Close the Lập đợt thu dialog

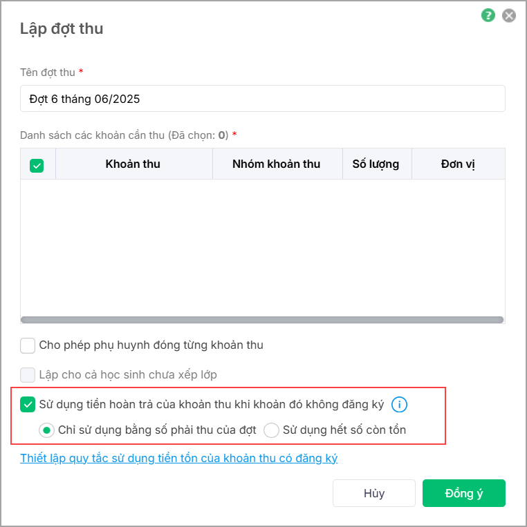(x=509, y=15)
